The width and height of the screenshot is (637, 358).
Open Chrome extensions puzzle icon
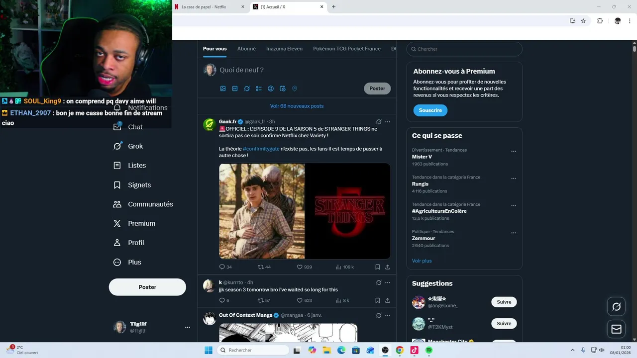pos(600,21)
